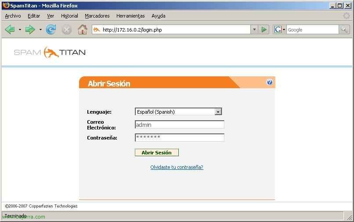Click the ©2006-2007 Copperfasten Technologies text
This screenshot has height=222, width=354.
click(41, 206)
